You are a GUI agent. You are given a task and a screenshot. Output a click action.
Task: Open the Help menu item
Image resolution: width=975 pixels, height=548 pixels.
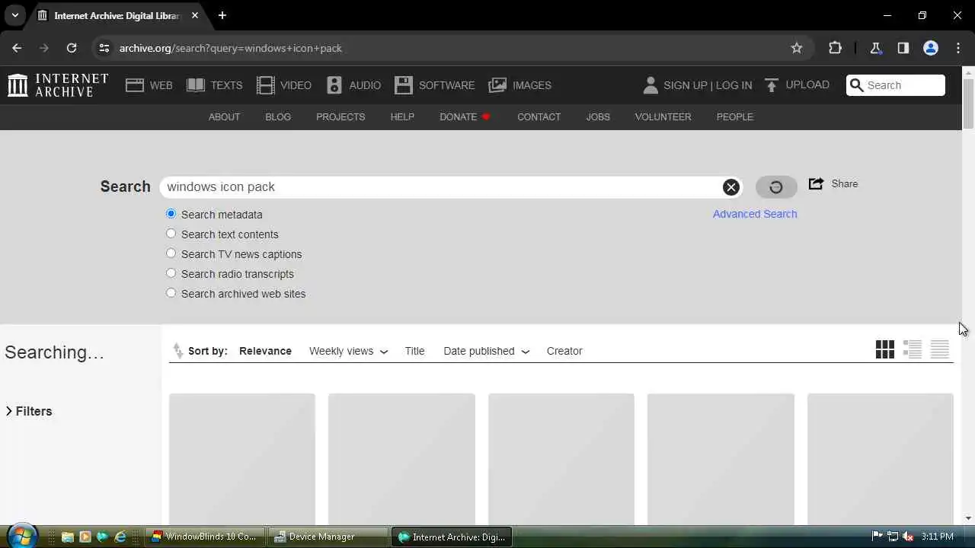tap(402, 116)
